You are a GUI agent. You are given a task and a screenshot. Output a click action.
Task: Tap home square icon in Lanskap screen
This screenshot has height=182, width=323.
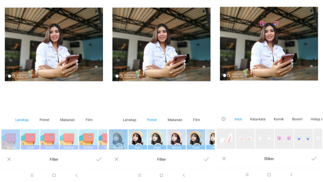(x=54, y=175)
